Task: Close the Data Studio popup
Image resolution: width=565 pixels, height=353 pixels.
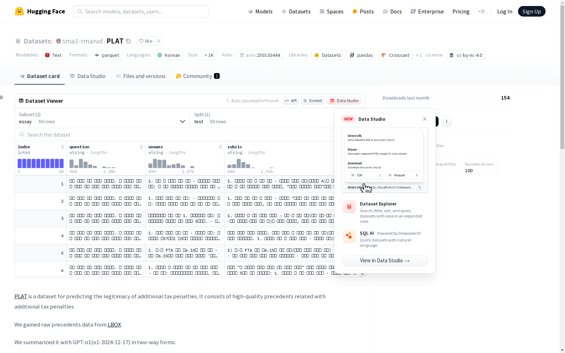Action: click(425, 119)
